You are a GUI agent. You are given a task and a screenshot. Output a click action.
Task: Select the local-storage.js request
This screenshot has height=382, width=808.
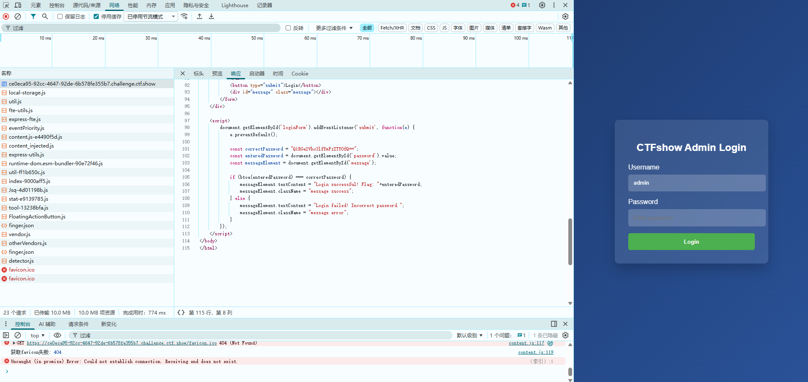point(87,92)
